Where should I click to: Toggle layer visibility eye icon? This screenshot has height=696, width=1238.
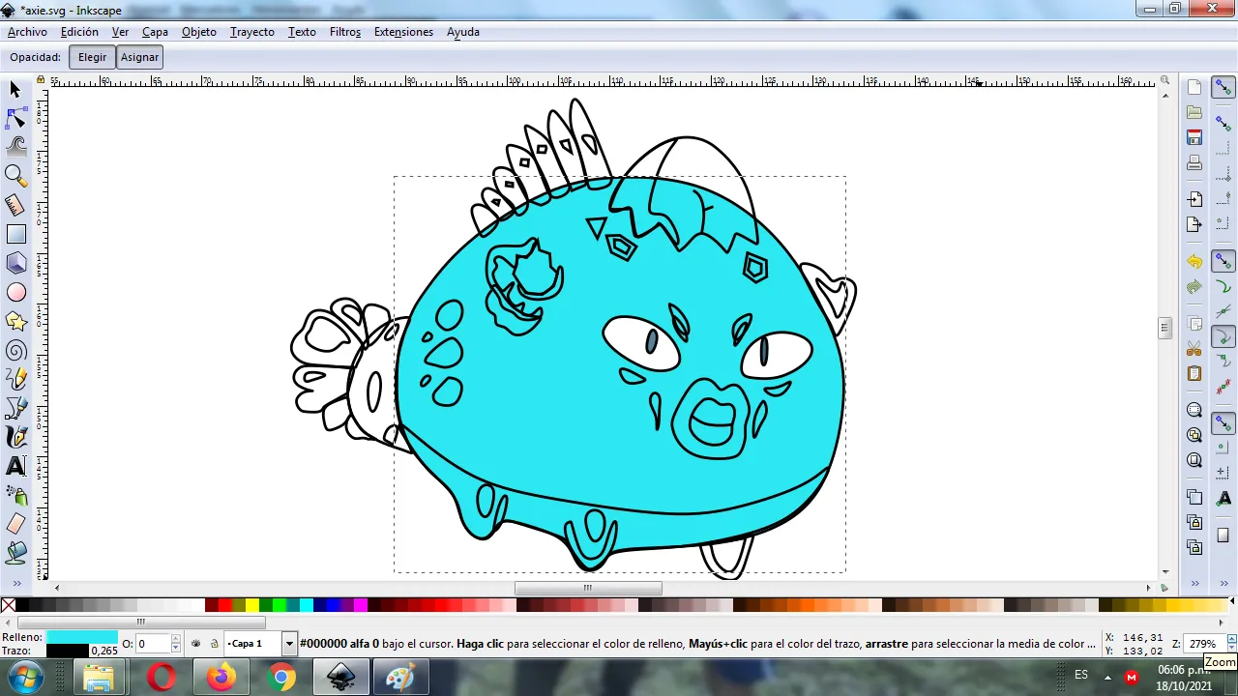coord(196,643)
